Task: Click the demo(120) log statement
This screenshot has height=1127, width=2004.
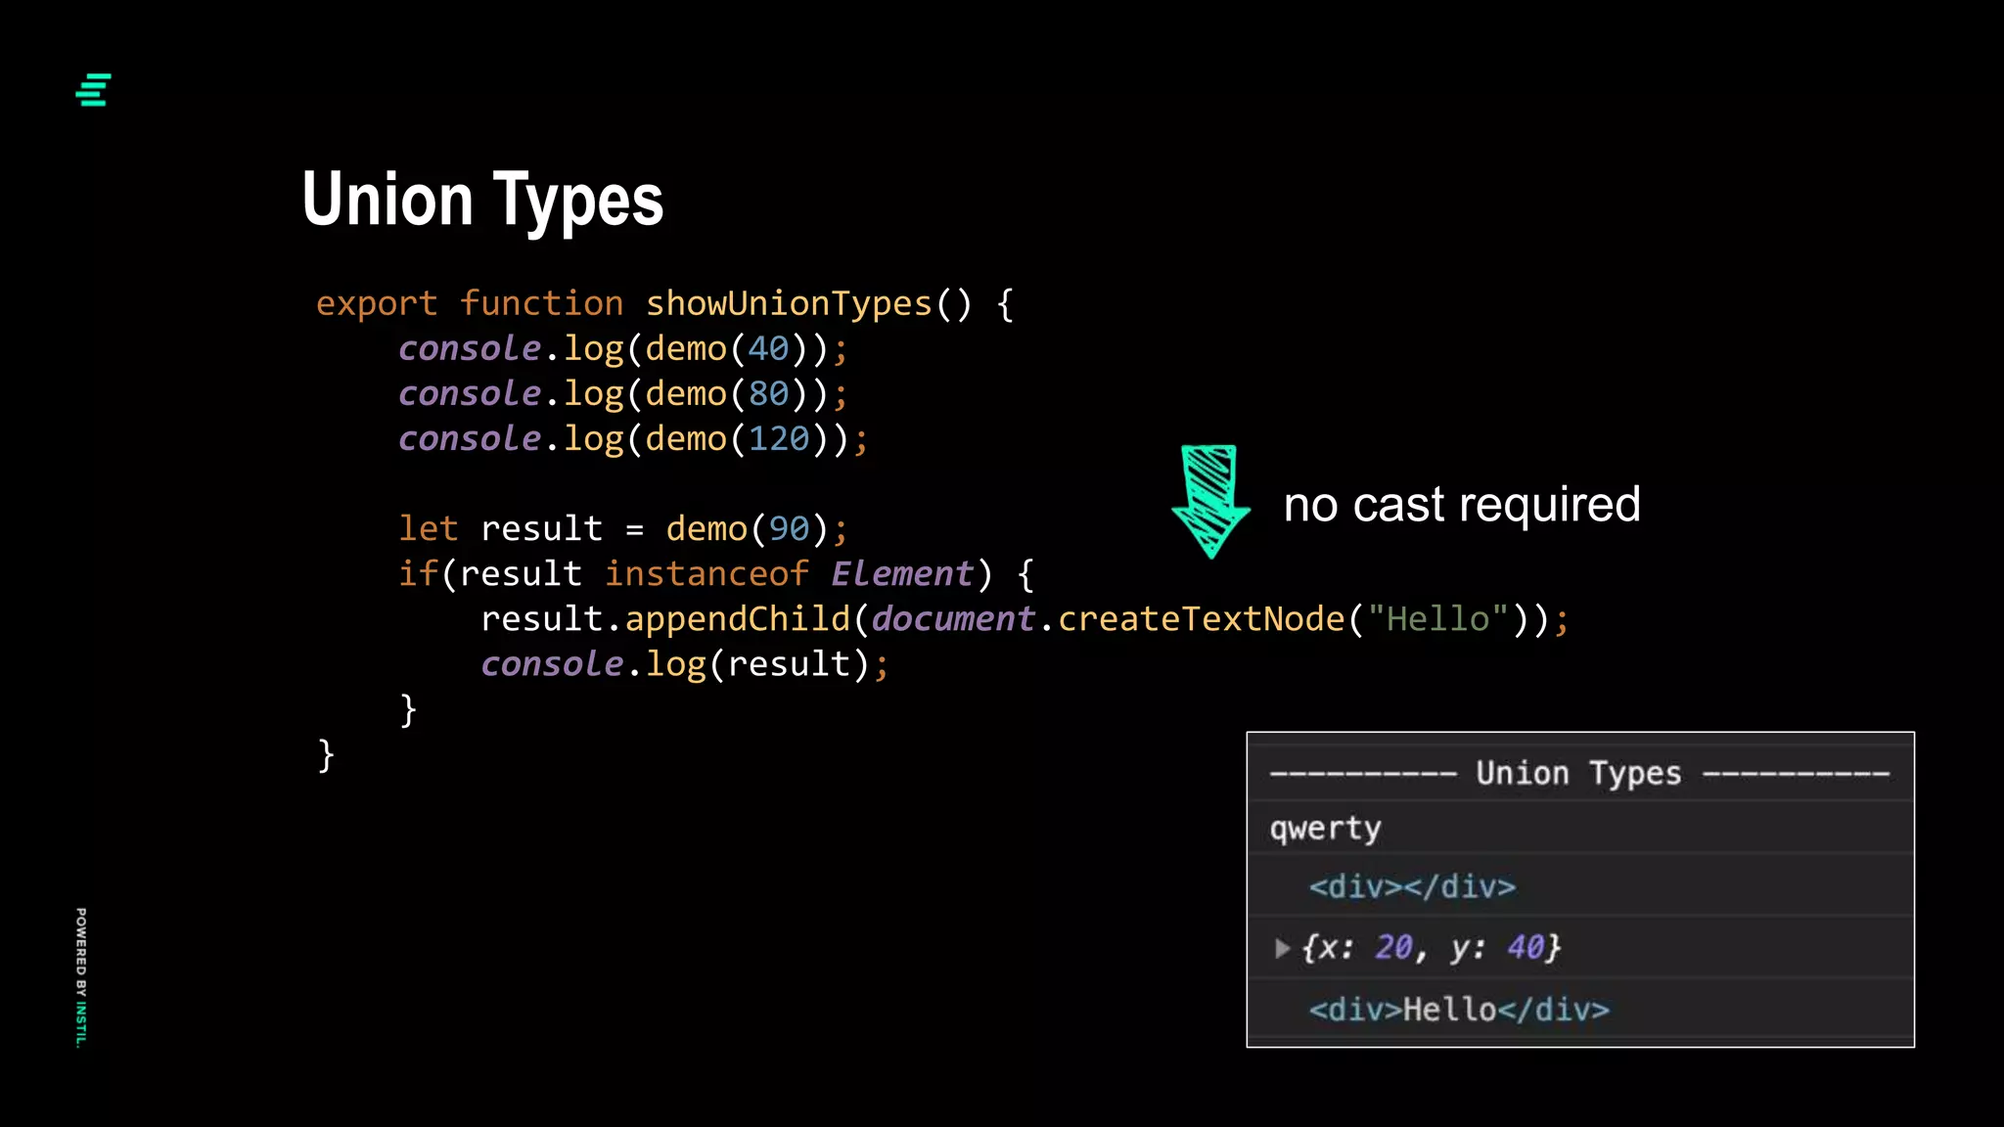Action: [x=632, y=439]
